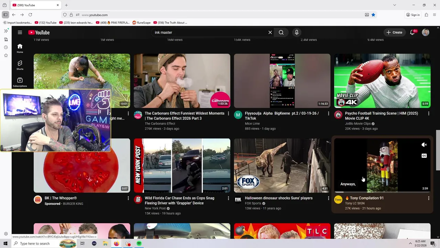This screenshot has width=440, height=248.
Task: Visit FOX Sports channel name link
Action: pyautogui.click(x=253, y=203)
